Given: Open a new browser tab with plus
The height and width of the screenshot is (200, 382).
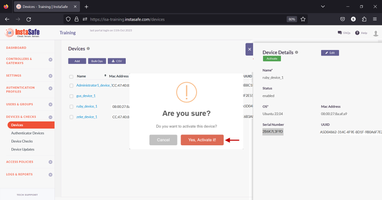Looking at the screenshot, I should (x=87, y=7).
